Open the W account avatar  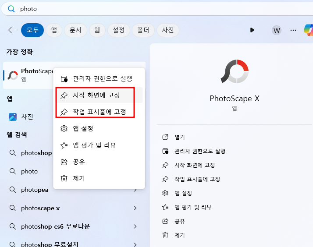tap(277, 30)
